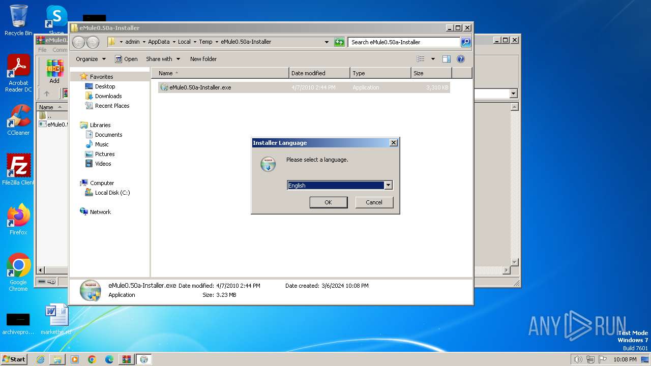Open the Start menu
The width and height of the screenshot is (651, 366).
(x=14, y=359)
